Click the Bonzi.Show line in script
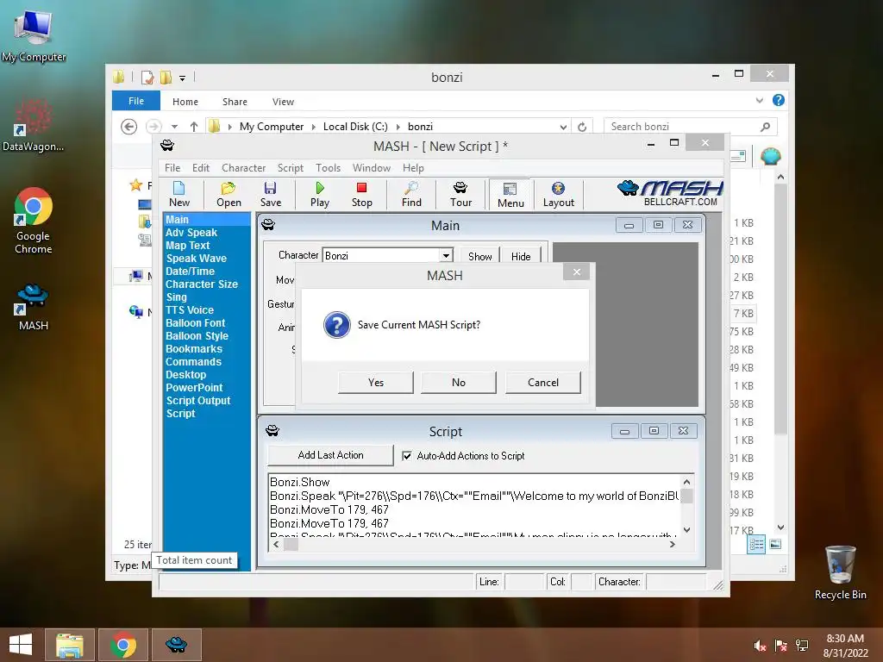This screenshot has width=883, height=662. 299,482
